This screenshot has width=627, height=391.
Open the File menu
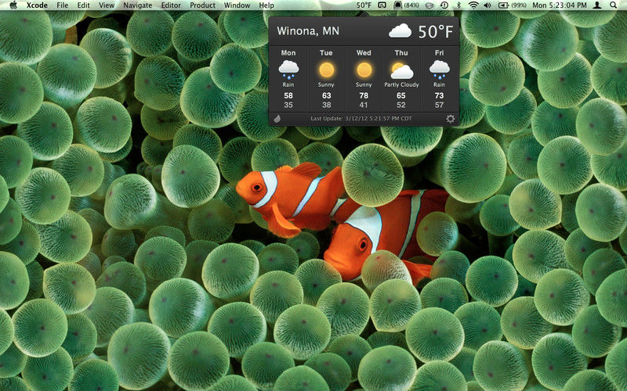[63, 5]
